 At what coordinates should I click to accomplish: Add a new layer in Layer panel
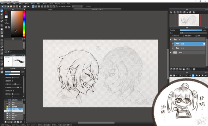[171, 69]
